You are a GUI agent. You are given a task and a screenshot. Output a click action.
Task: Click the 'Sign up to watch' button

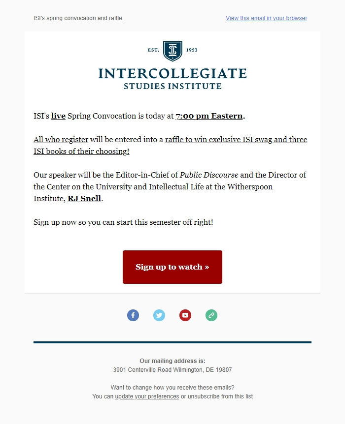[172, 267]
